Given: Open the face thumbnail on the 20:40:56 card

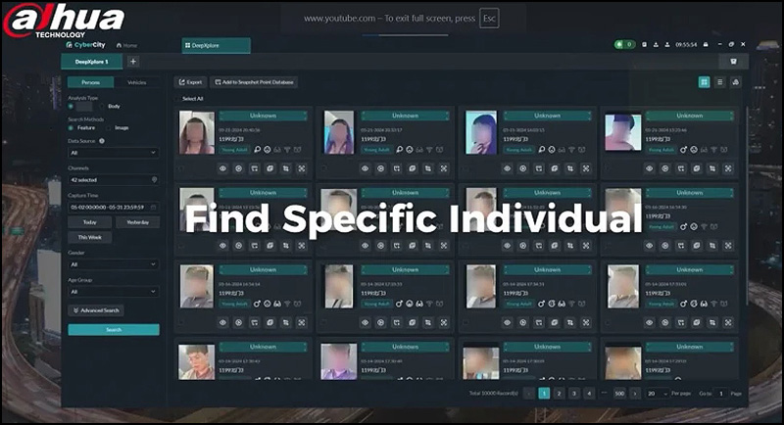Looking at the screenshot, I should click(197, 132).
